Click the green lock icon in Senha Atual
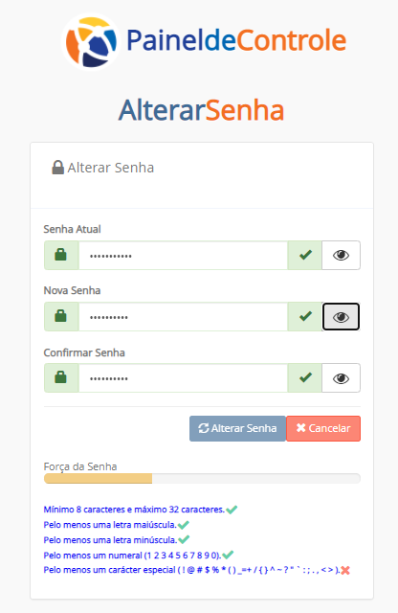 [61, 256]
